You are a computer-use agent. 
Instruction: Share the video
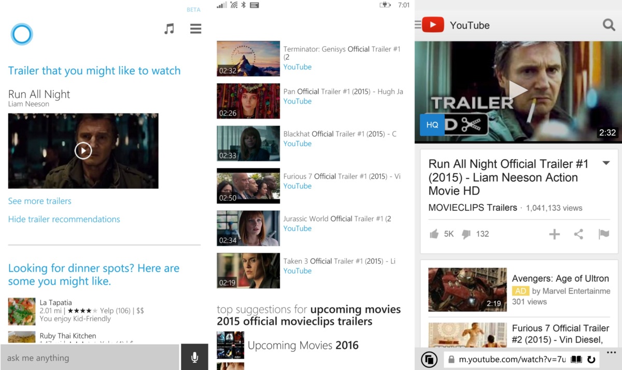[x=579, y=234]
